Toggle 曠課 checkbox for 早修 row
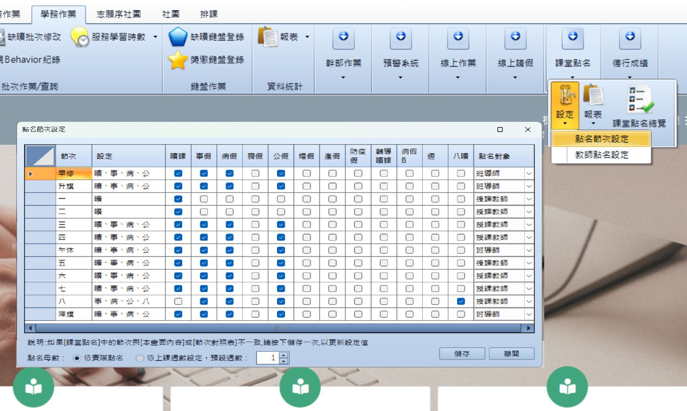 pos(178,173)
